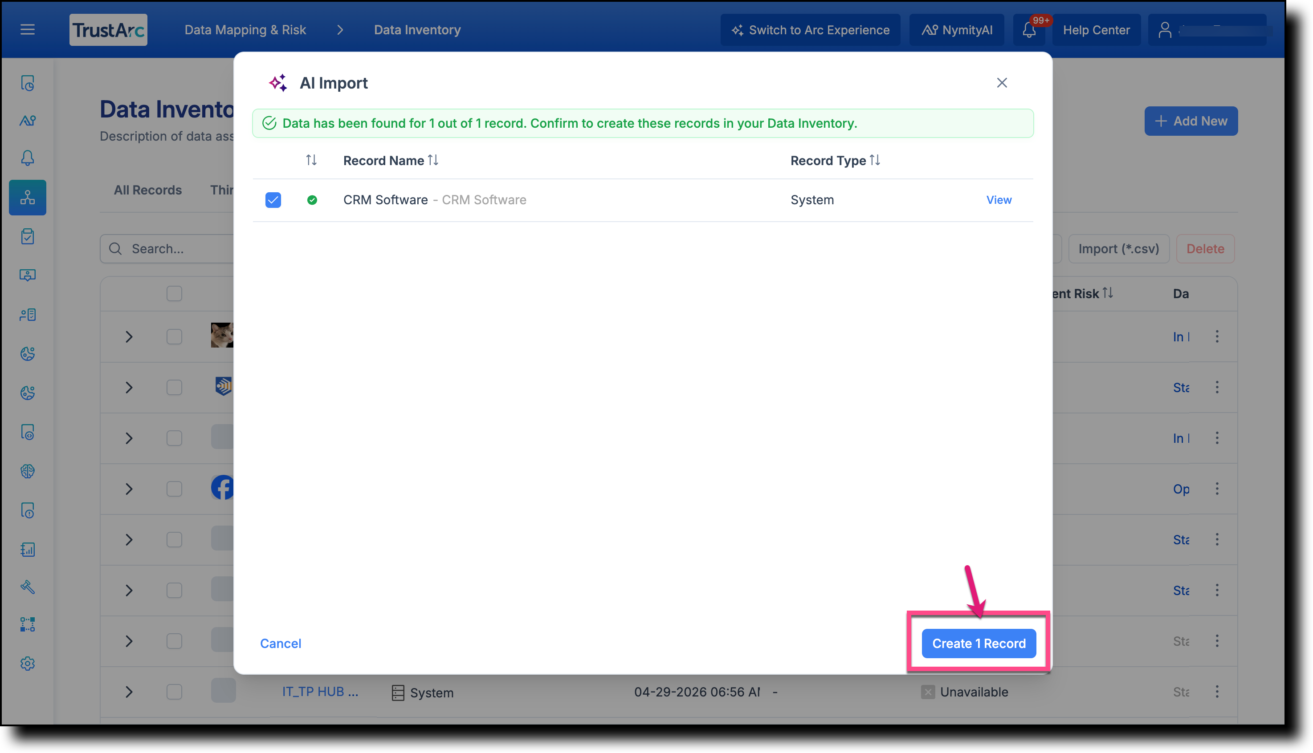This screenshot has height=753, width=1313.
Task: Open the person-list sidebar icon
Action: tap(28, 315)
